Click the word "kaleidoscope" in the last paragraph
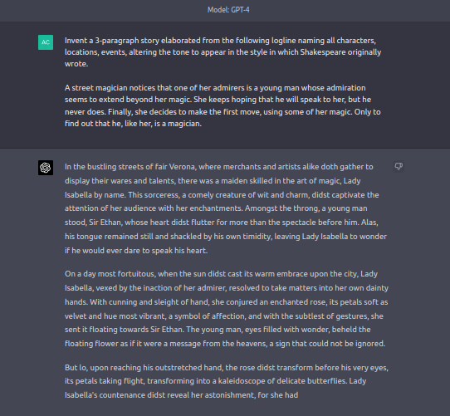This screenshot has width=450, height=416. point(242,381)
